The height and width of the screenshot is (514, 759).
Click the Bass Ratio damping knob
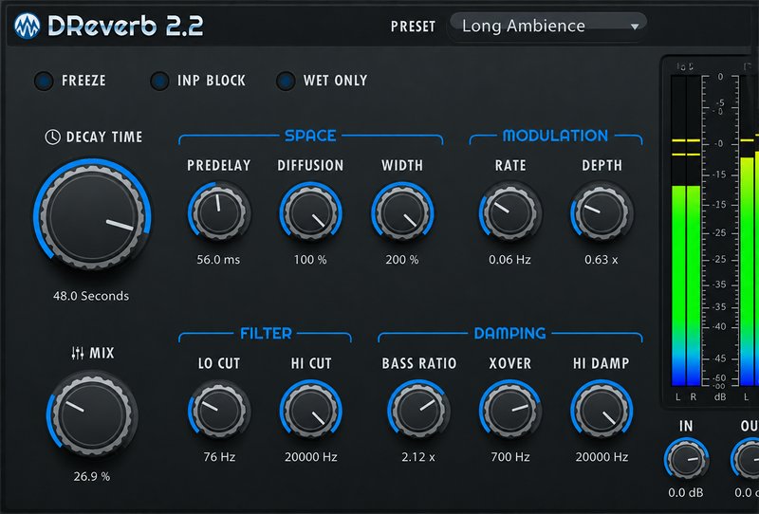click(x=418, y=411)
